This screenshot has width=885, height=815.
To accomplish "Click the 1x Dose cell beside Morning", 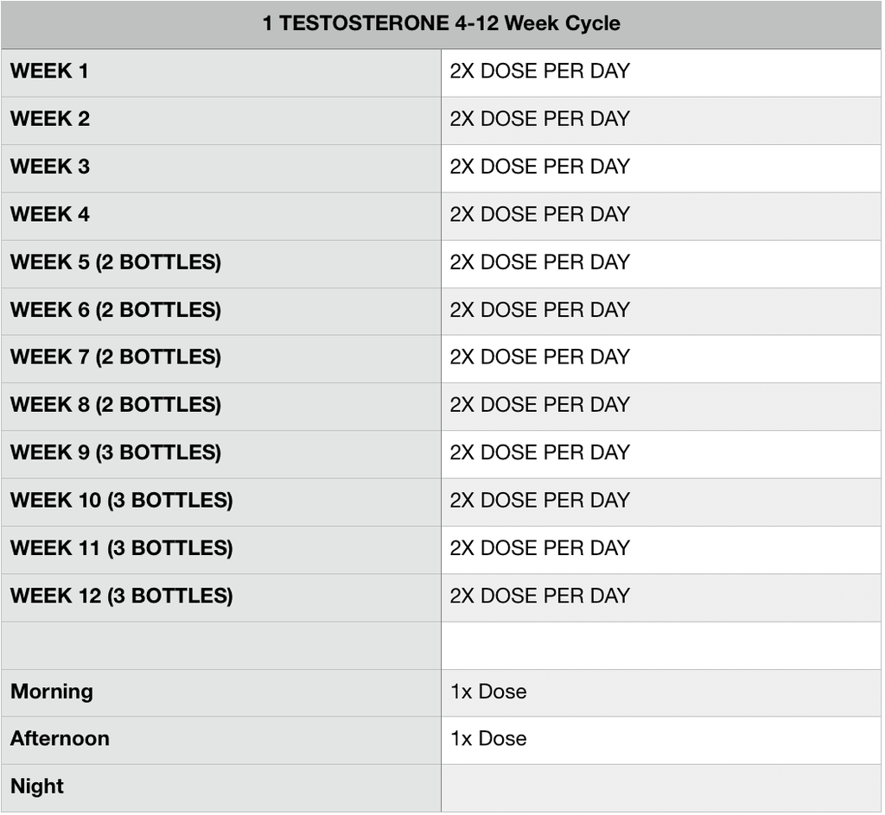I will (x=488, y=692).
